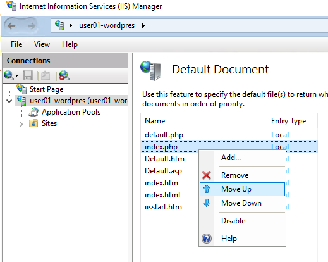Select Sites in the connections tree
The image size is (328, 262).
pos(49,123)
